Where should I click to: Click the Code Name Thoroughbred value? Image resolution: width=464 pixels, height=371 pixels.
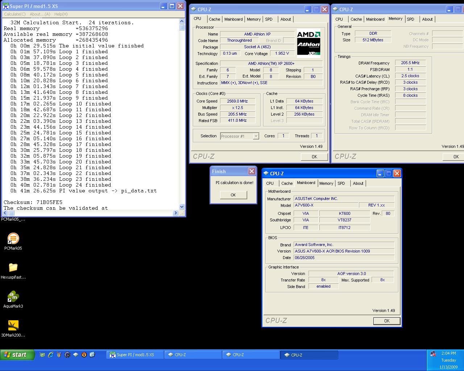pos(239,40)
